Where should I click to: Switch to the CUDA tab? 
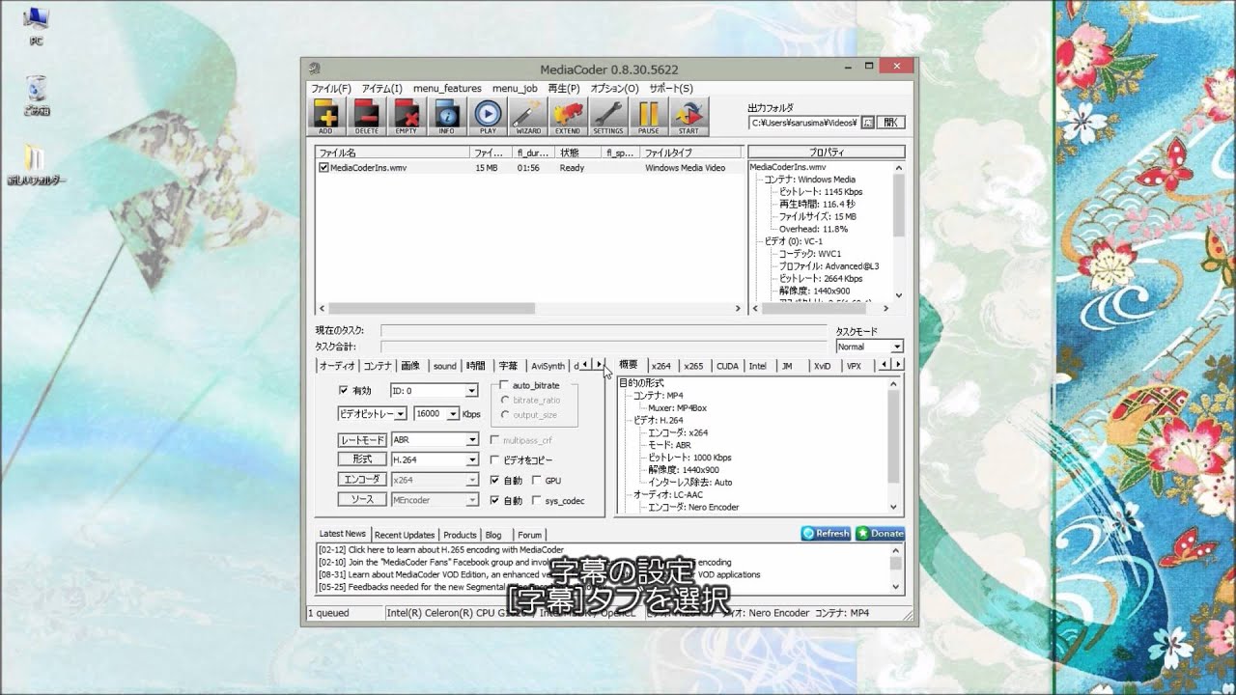click(x=727, y=366)
